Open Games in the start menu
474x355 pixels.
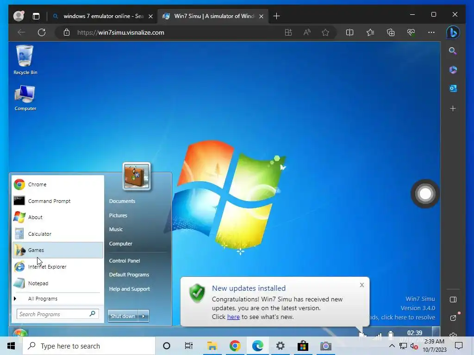(x=58, y=250)
